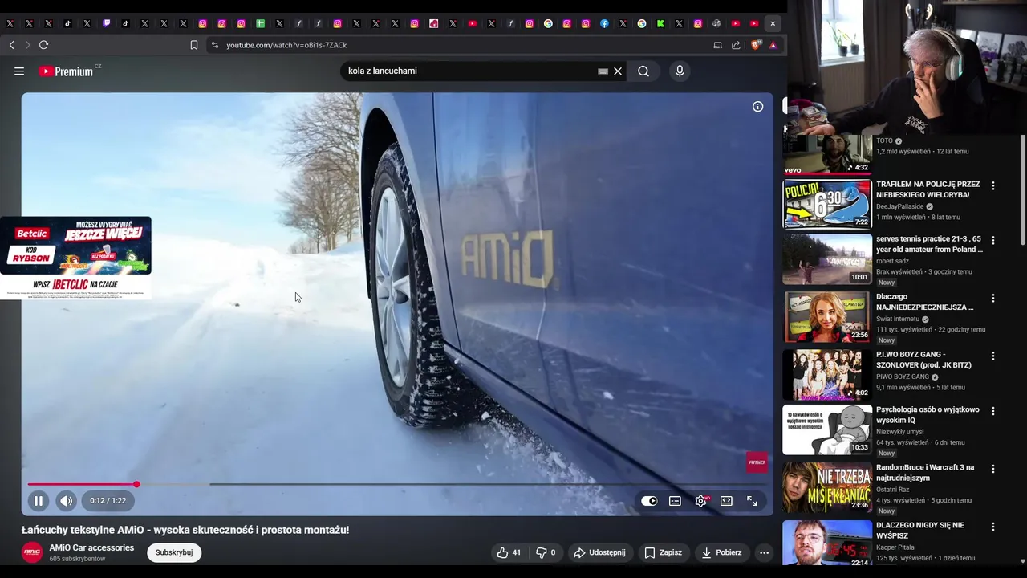Like the video with thumbs up
Image resolution: width=1027 pixels, height=578 pixels.
pos(509,552)
